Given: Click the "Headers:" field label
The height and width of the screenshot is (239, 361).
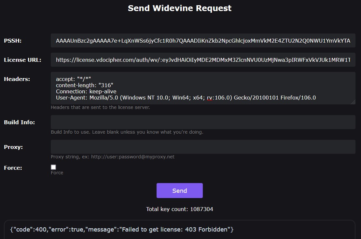Looking at the screenshot, I should pyautogui.click(x=17, y=79).
